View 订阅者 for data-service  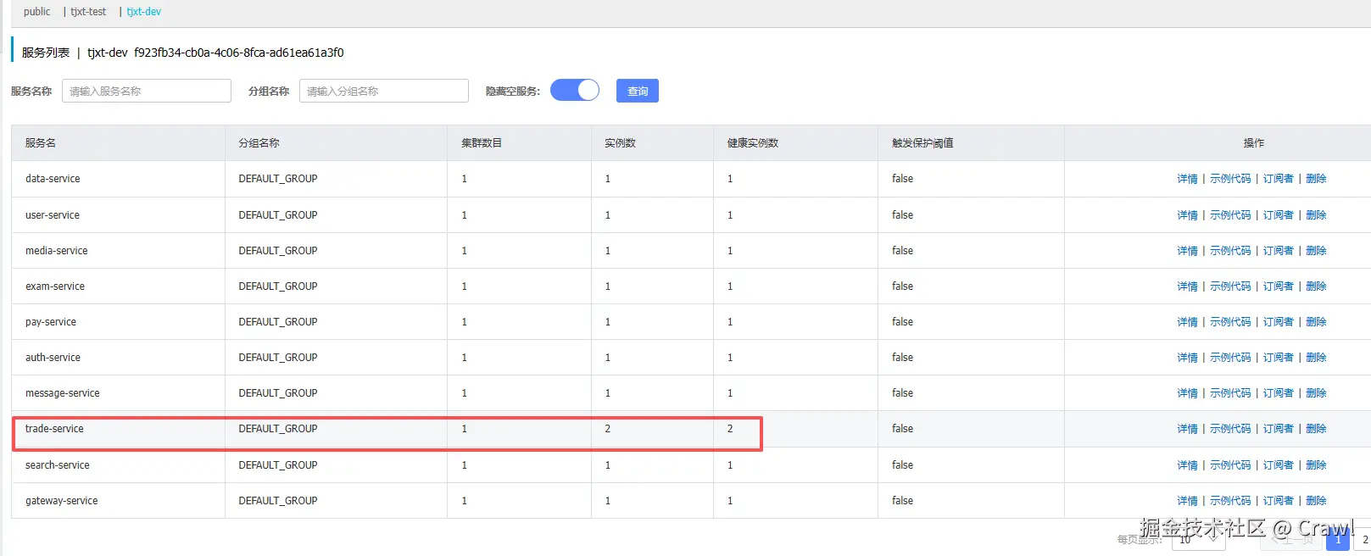(x=1279, y=179)
